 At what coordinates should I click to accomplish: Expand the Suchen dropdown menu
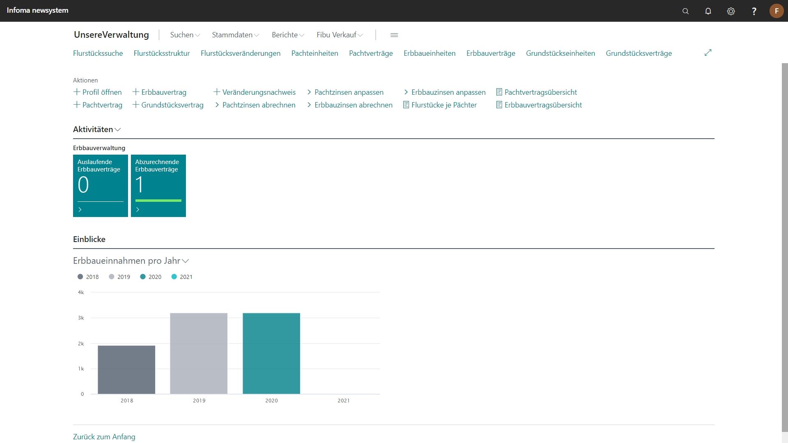point(185,35)
